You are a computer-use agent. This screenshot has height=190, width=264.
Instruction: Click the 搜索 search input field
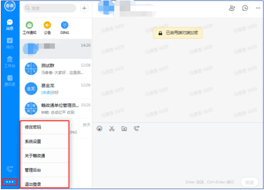point(49,8)
